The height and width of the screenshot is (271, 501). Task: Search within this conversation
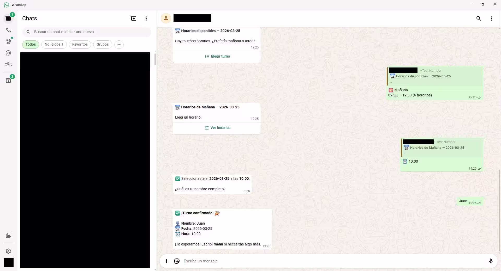[479, 18]
